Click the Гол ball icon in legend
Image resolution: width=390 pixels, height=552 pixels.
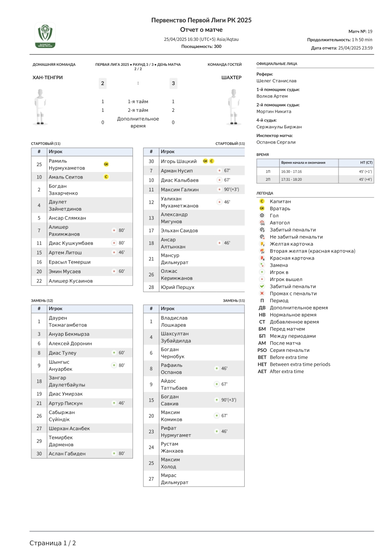(262, 215)
